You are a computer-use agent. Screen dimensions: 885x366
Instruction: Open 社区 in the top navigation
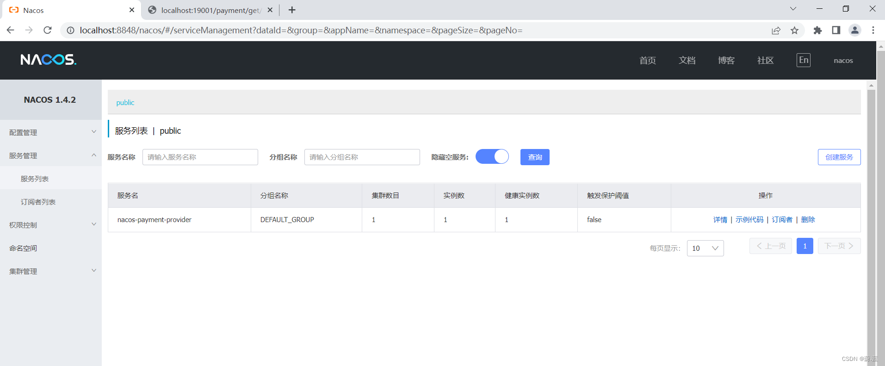tap(766, 61)
